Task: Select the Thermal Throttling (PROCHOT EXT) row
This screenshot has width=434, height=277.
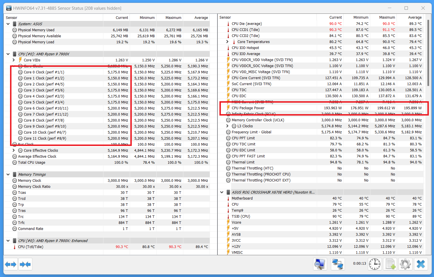Action: 321,180
